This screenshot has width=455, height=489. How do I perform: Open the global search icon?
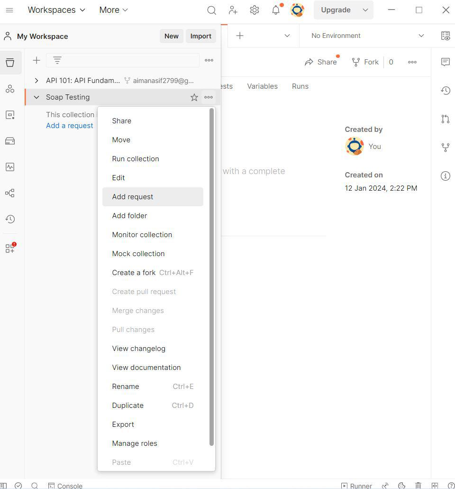pyautogui.click(x=211, y=10)
